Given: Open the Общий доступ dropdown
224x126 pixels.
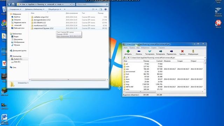Looking at the screenshot, I should point(55,9).
